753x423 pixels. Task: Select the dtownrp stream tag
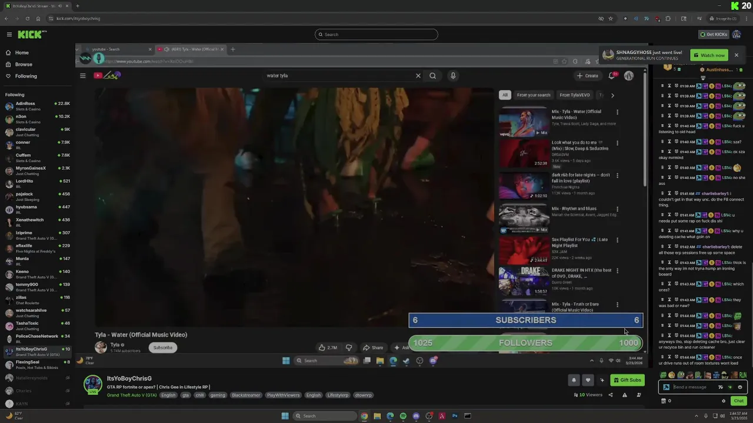363,395
